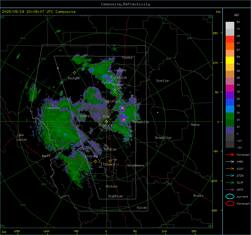Click the white 04DK arrow icon
Viewport: 251px width, 235px height.
tap(230, 162)
